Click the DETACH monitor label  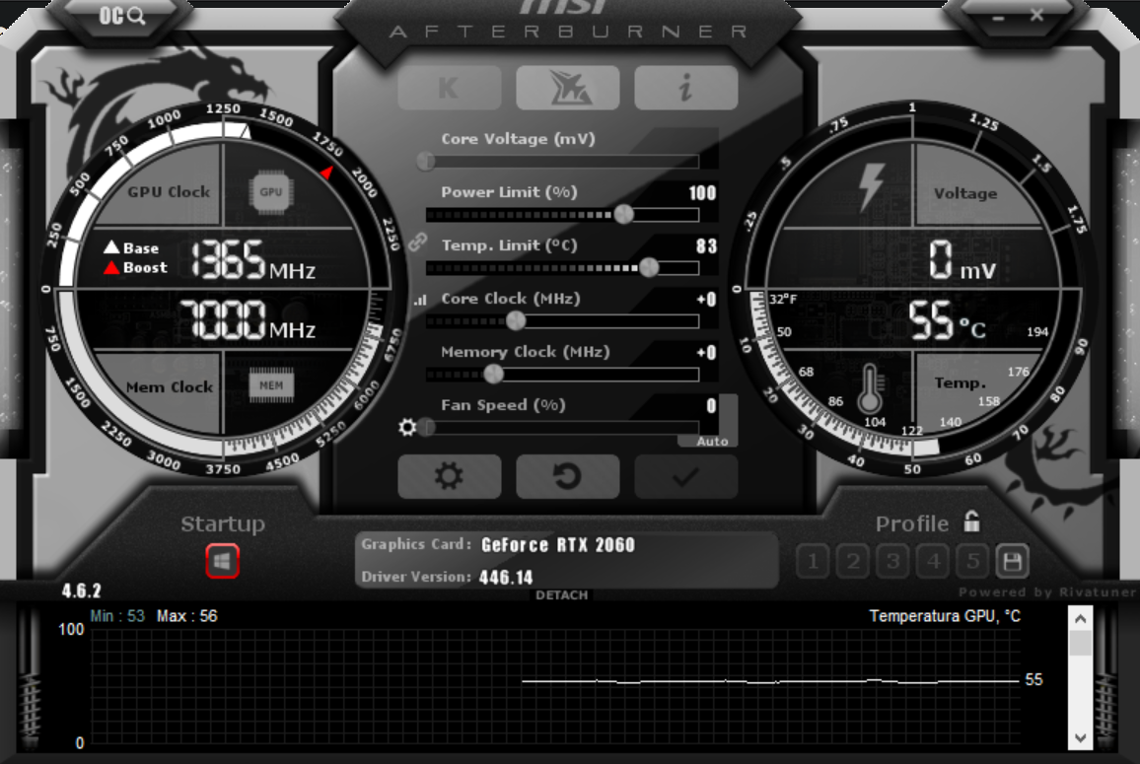click(x=561, y=595)
